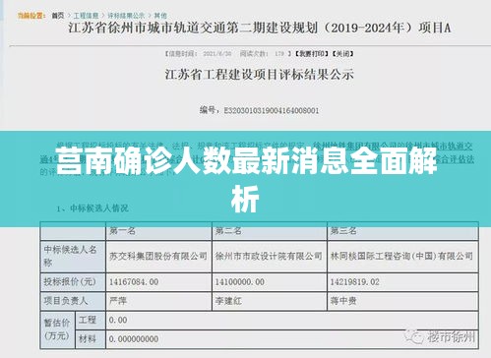Click the page title about 徐州市城市轨道交通
This screenshot has width=491, height=358.
tap(260, 28)
